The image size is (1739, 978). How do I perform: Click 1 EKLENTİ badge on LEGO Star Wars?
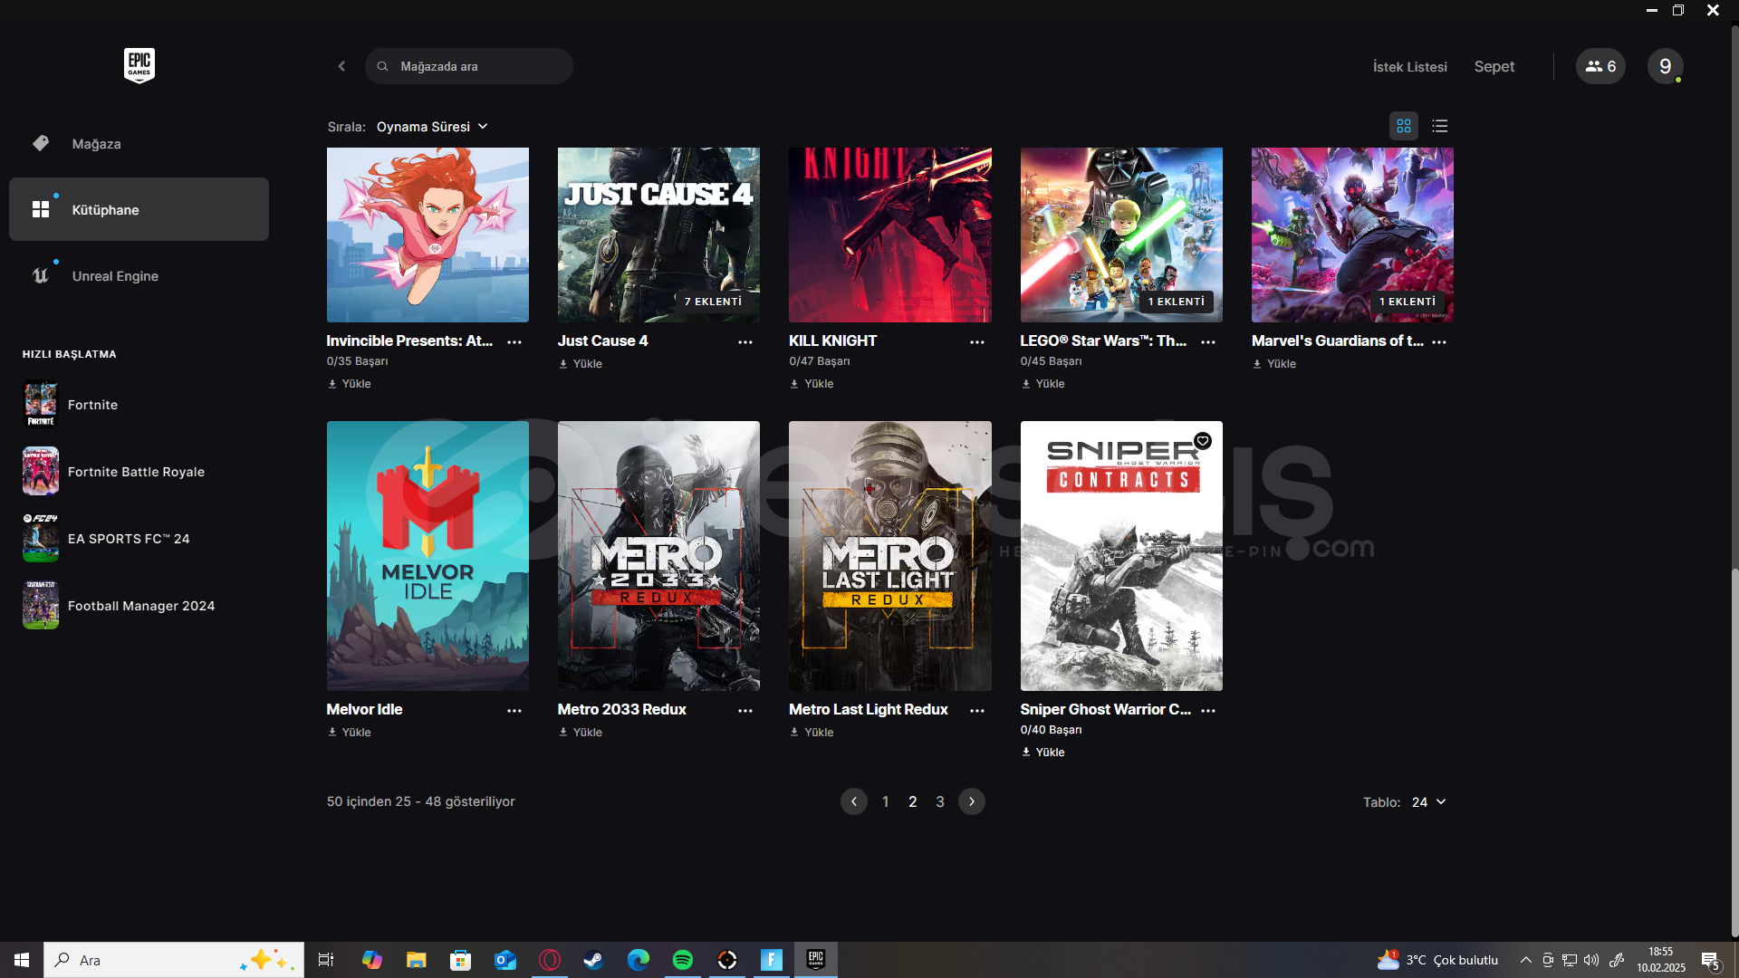(1176, 302)
